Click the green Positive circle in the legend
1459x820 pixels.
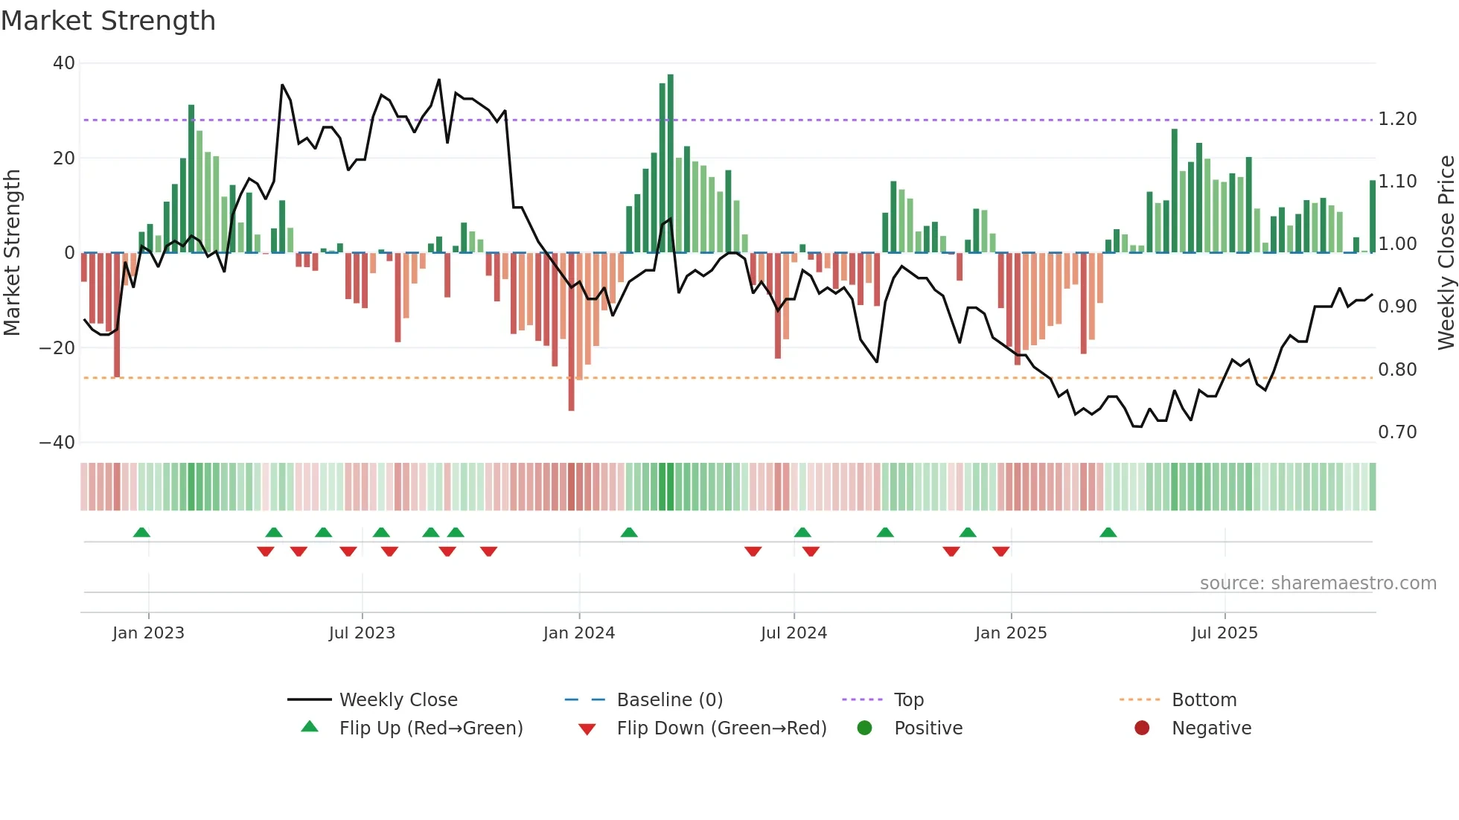(x=864, y=728)
